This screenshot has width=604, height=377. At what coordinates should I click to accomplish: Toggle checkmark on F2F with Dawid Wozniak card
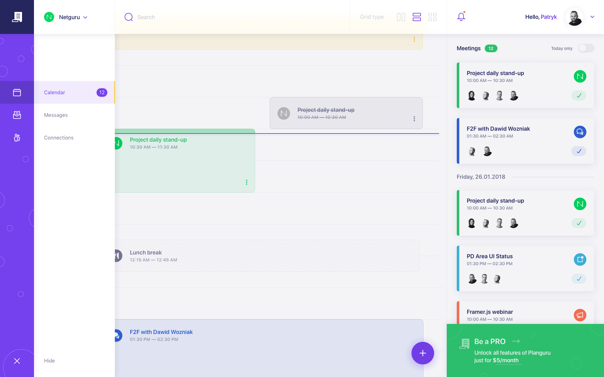coord(579,151)
